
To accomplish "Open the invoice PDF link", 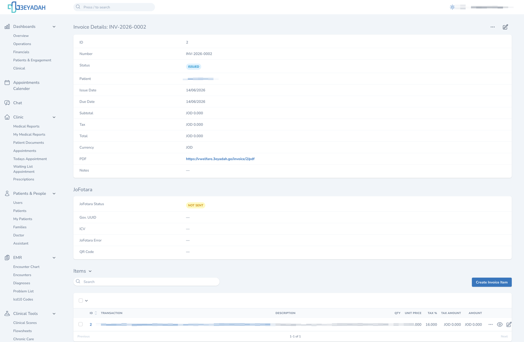I will coord(220,159).
